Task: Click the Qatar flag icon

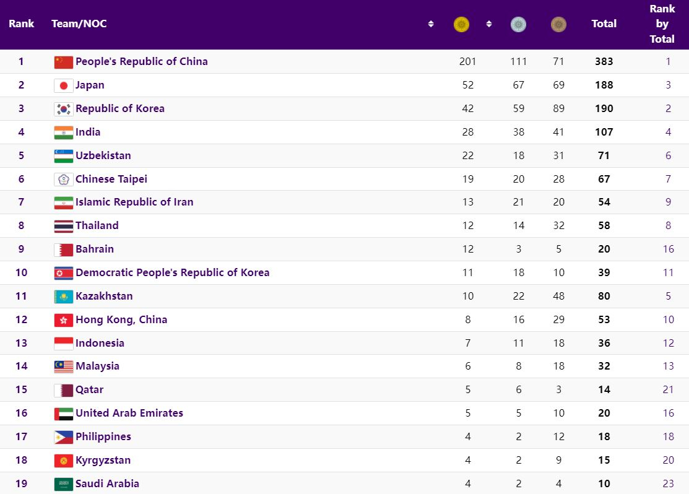Action: (x=63, y=390)
